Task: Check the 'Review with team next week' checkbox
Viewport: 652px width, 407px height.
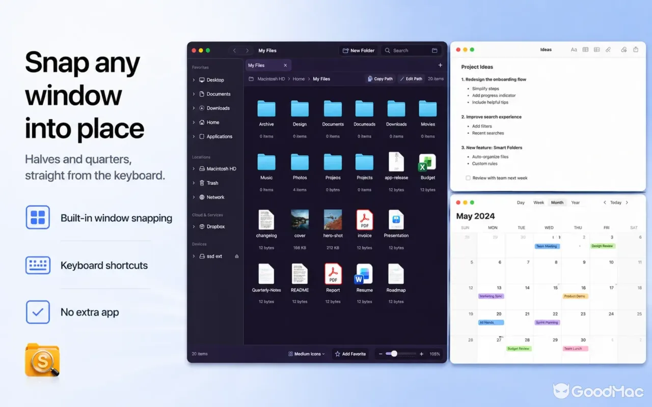Action: tap(468, 178)
